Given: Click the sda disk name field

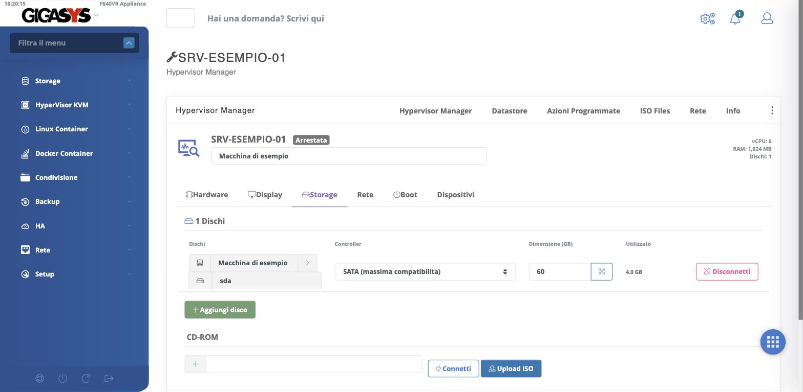Looking at the screenshot, I should click(x=266, y=281).
